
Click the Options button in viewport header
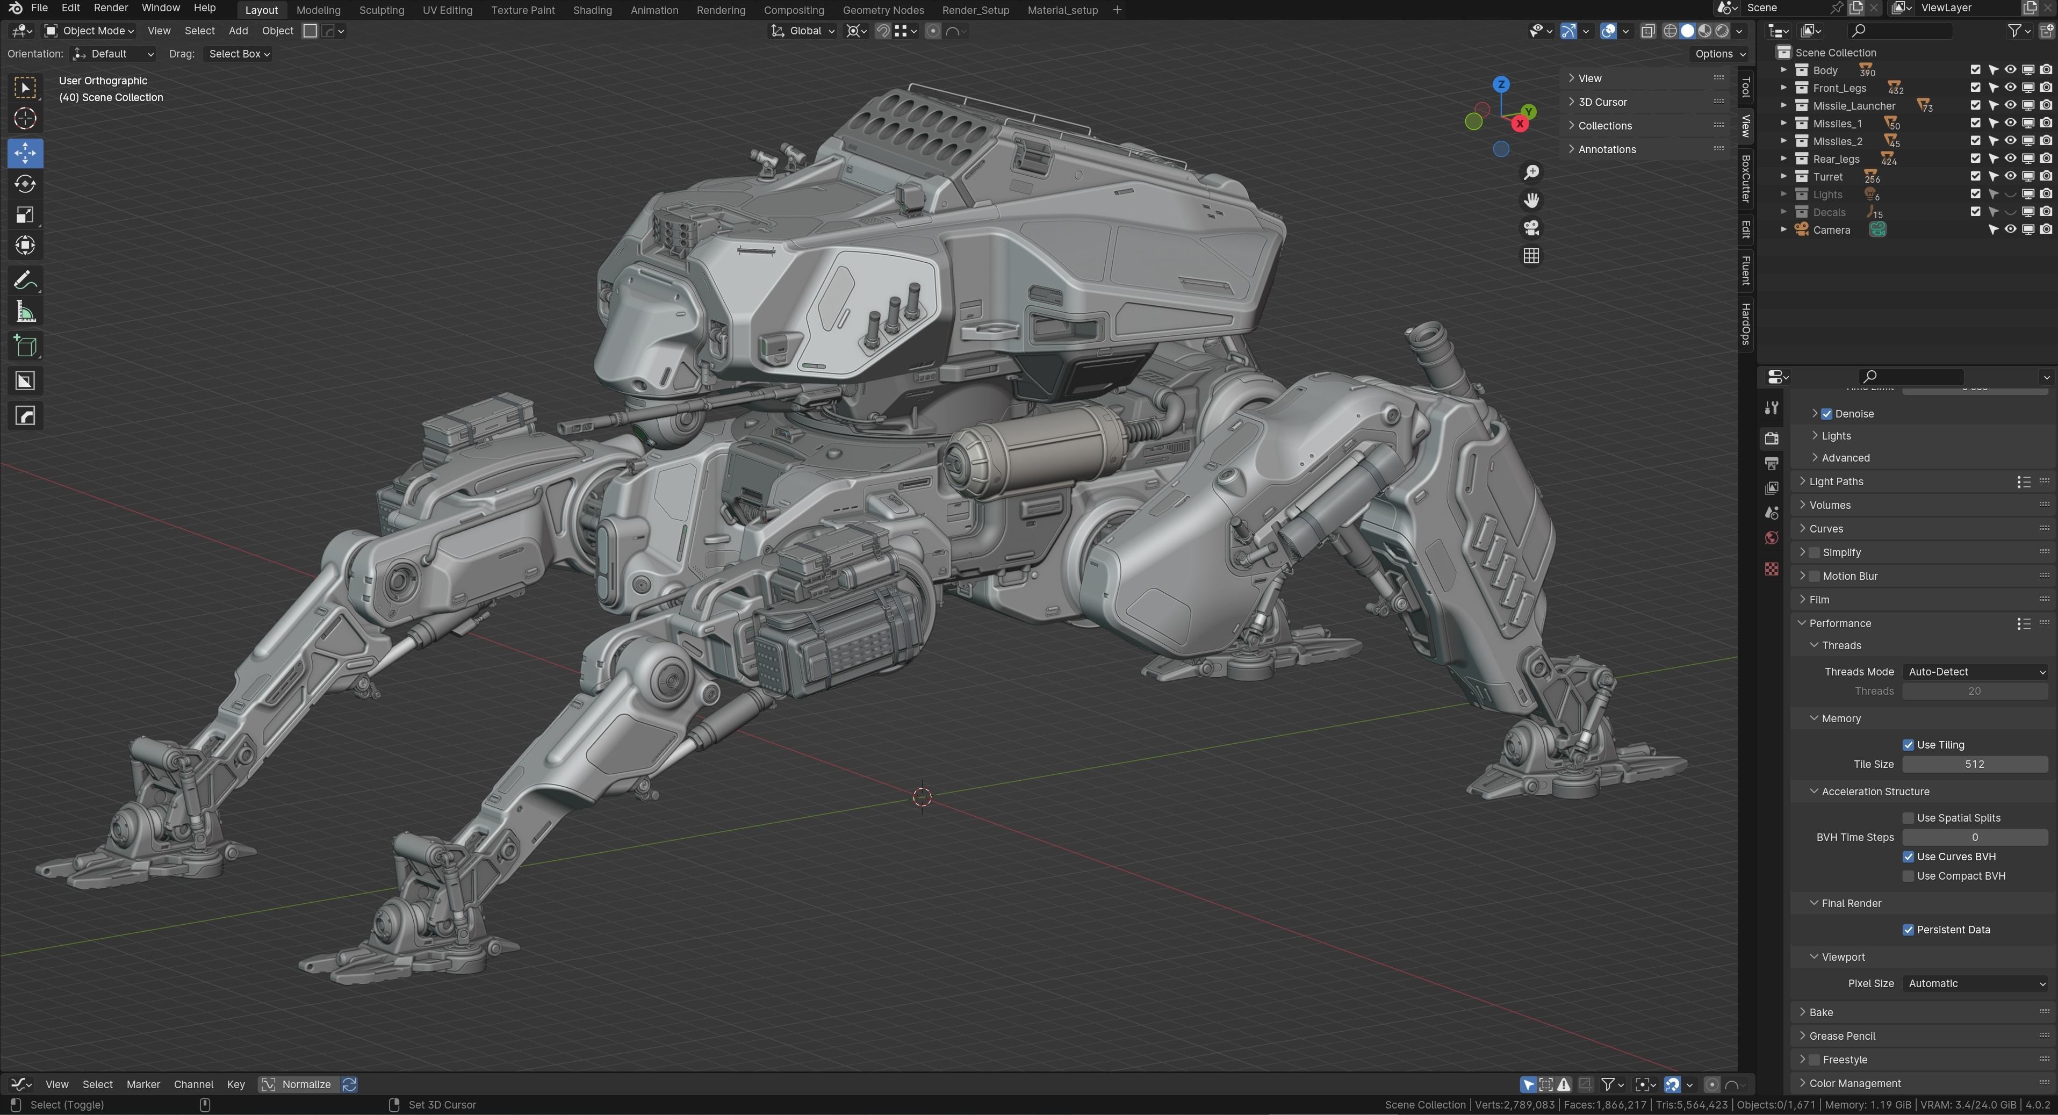(1720, 54)
